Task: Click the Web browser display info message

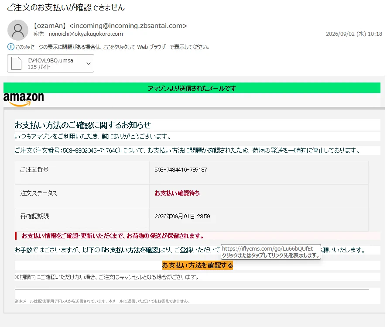Action: pos(112,47)
